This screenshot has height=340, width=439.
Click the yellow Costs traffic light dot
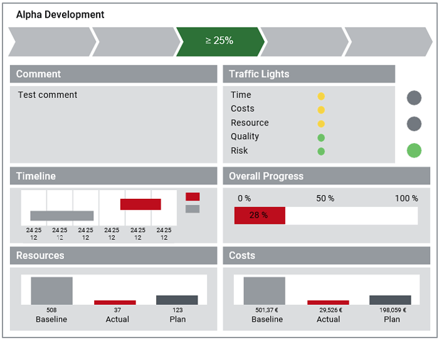click(x=321, y=110)
